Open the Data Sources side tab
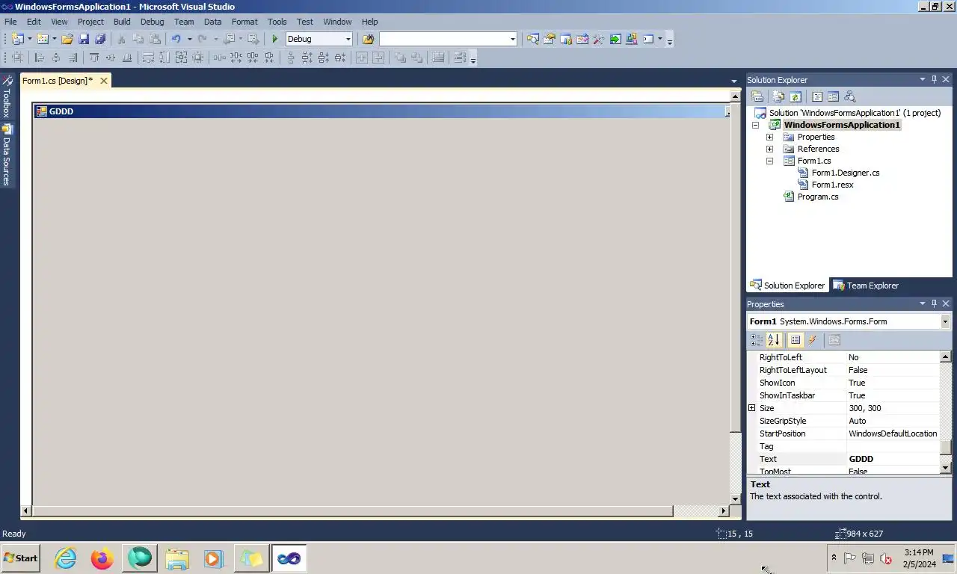The height and width of the screenshot is (574, 957). click(7, 155)
